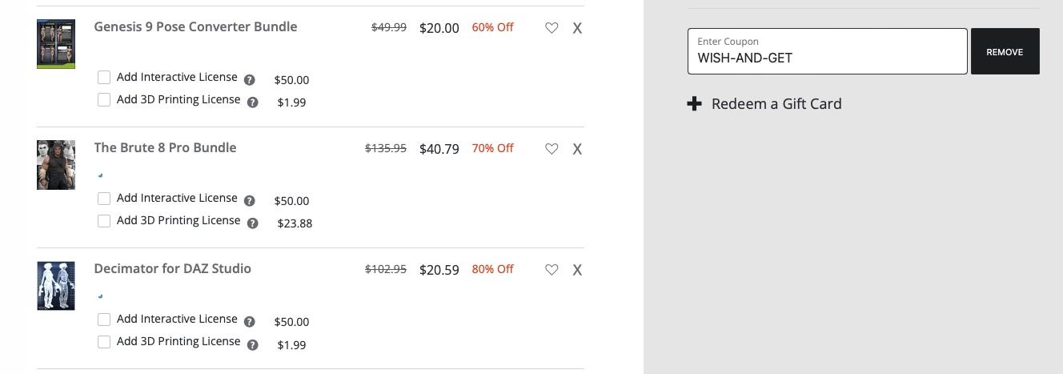The image size is (1063, 374).
Task: Show 3D Printing License help for Genesis 9 bundle
Action: [x=253, y=103]
